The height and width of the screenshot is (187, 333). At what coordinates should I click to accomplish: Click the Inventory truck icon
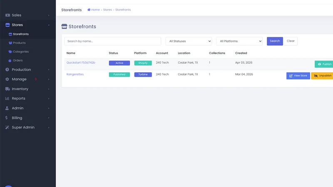pos(7,89)
